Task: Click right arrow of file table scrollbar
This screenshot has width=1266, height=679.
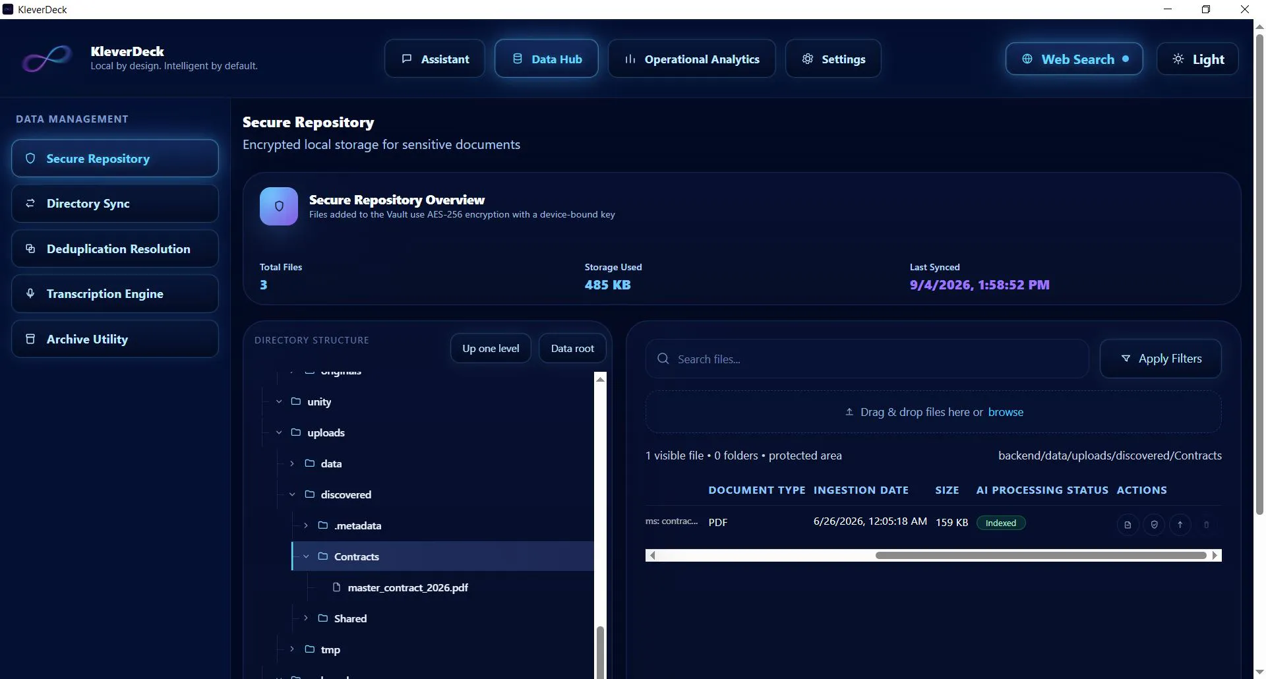Action: tap(1215, 555)
